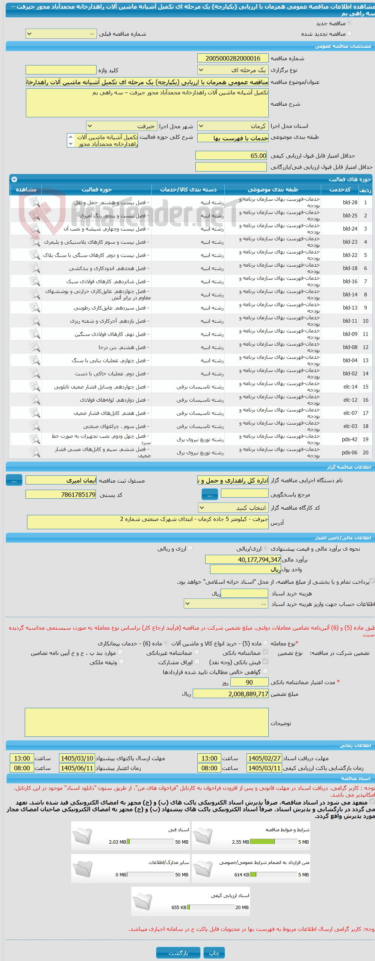
Task: Open the متن قرارداد folder icon
Action: (x=203, y=869)
